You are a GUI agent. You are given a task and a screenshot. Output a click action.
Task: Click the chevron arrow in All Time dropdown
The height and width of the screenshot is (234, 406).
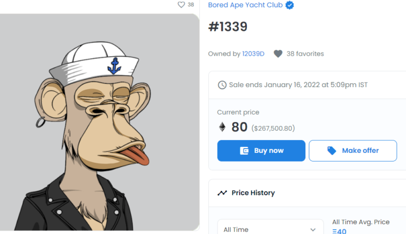[x=313, y=229]
